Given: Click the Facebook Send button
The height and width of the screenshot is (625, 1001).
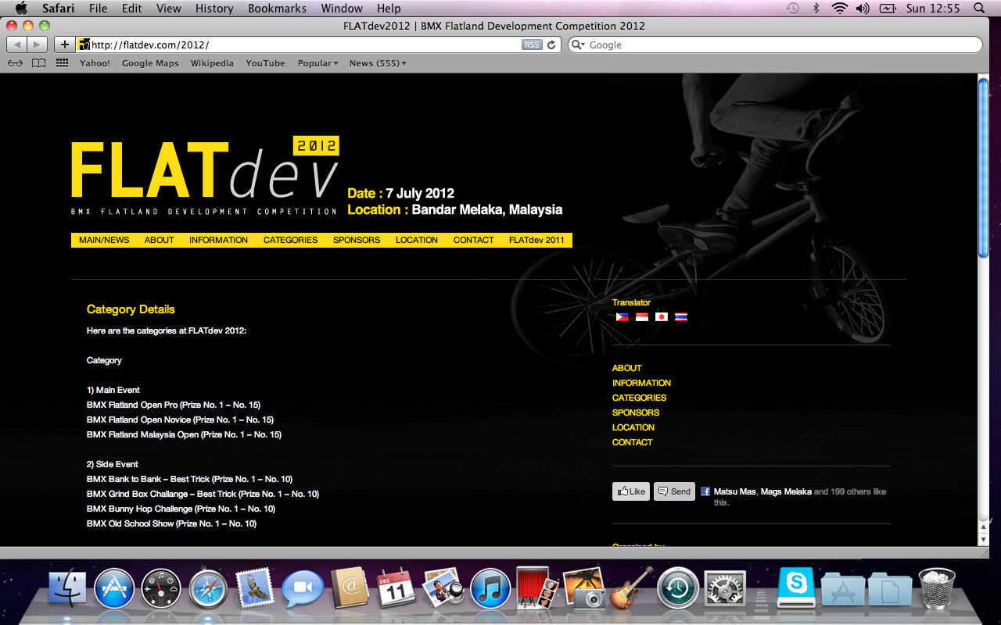Looking at the screenshot, I should (674, 491).
